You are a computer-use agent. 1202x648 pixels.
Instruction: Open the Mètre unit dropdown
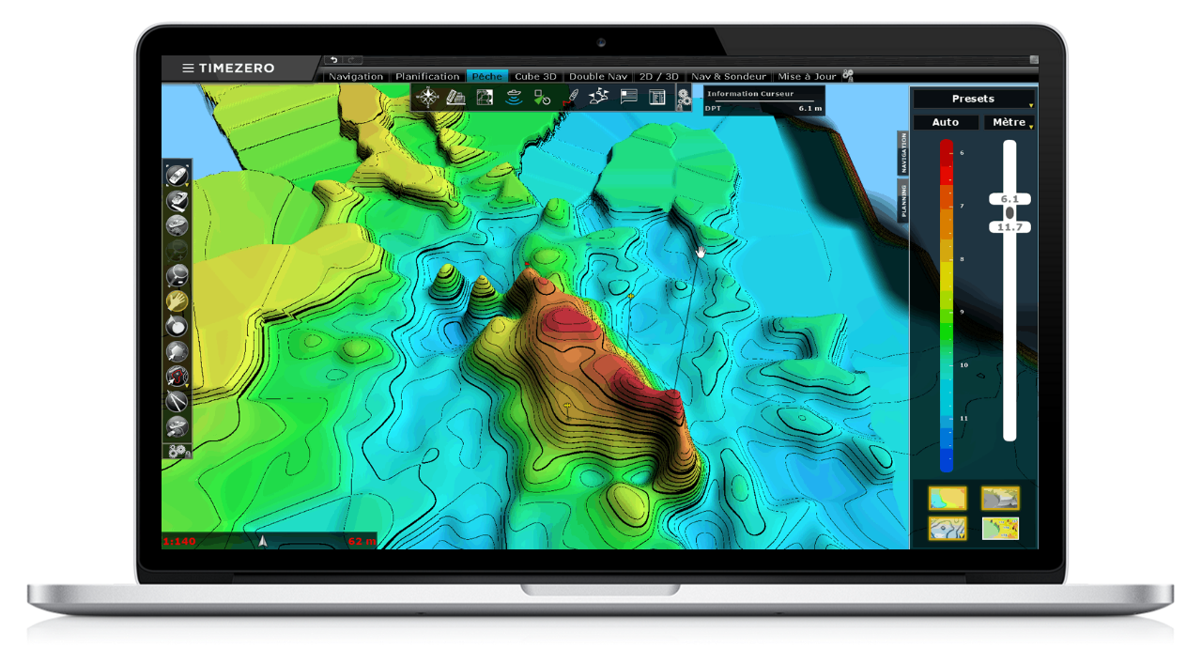[1009, 122]
